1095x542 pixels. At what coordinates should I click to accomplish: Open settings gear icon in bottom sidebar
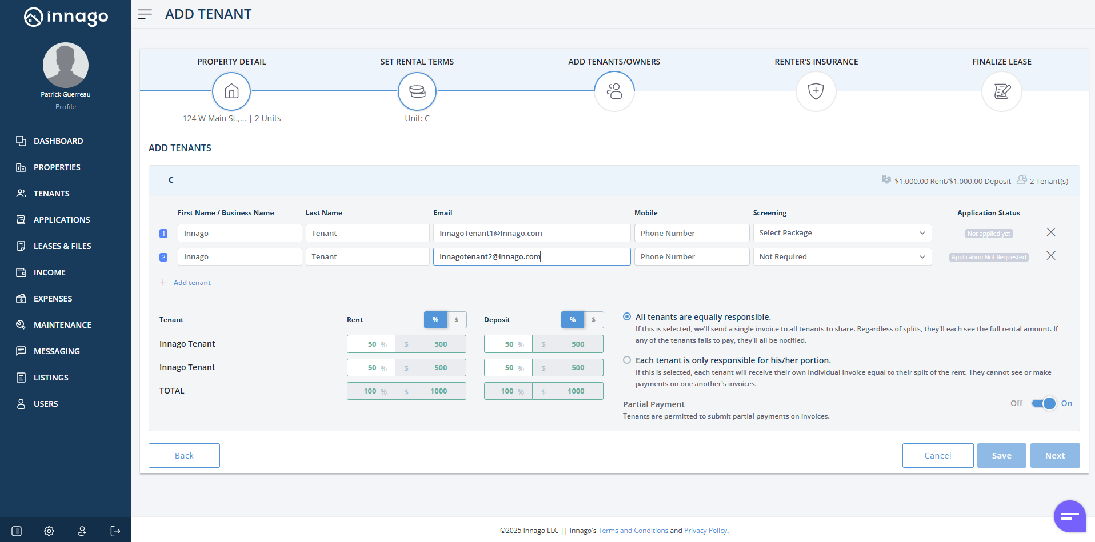49,531
